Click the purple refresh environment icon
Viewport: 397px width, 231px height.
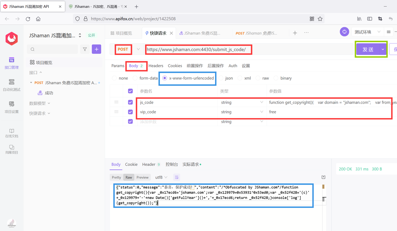coord(344,32)
